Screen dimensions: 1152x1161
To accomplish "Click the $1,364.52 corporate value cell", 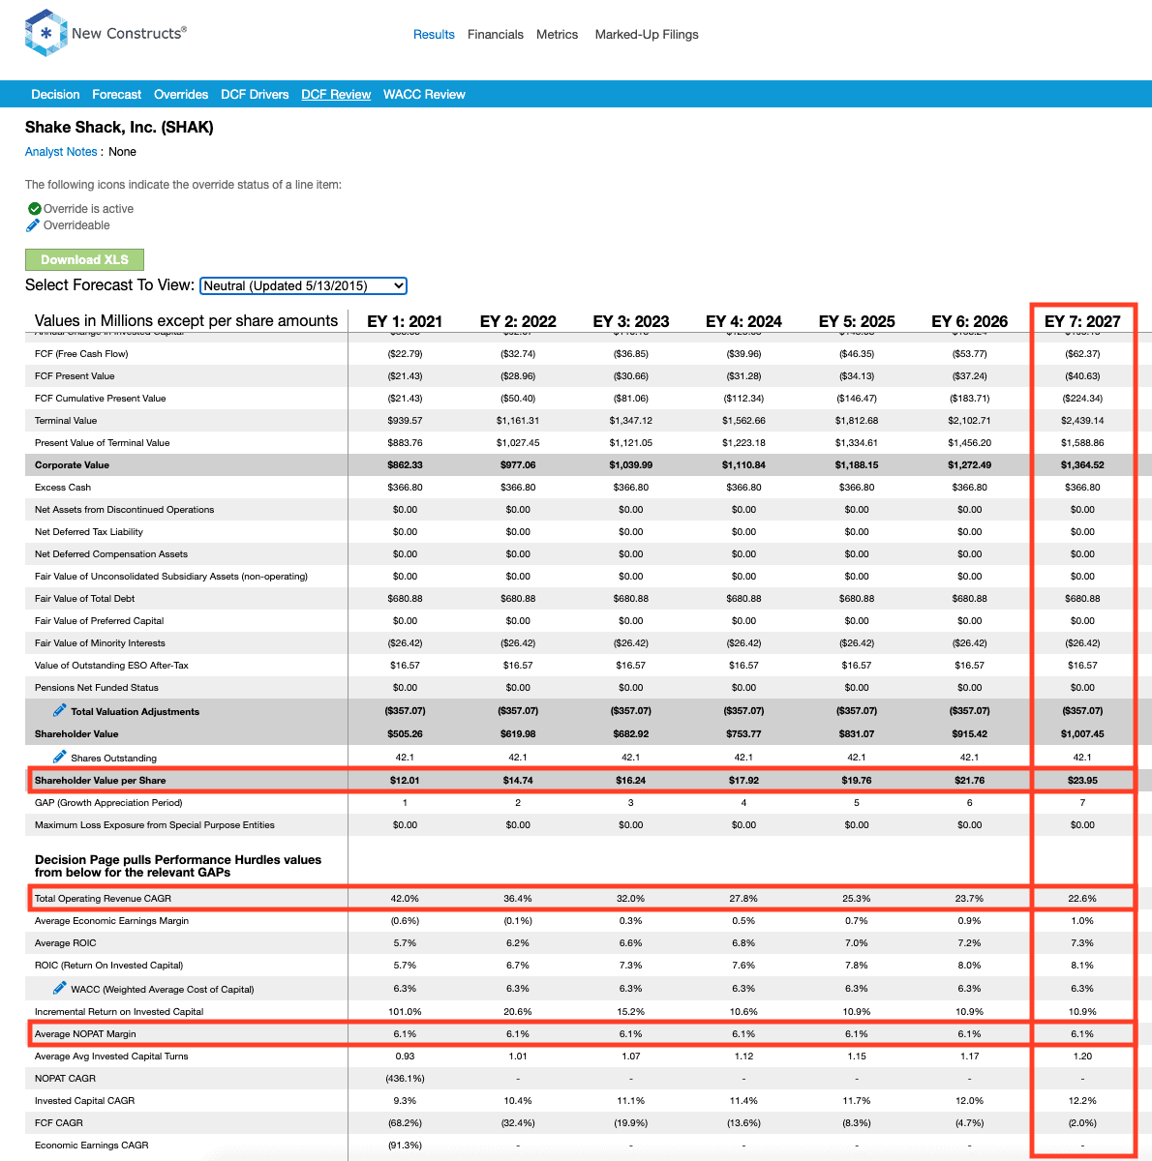I will tap(1082, 465).
